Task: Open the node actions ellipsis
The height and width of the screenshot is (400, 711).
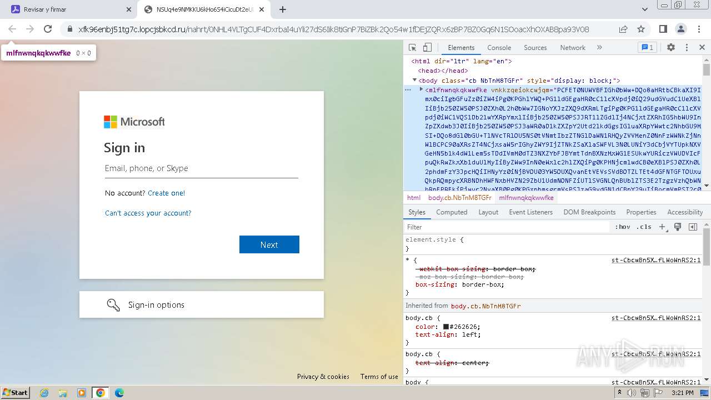Action: point(408,89)
